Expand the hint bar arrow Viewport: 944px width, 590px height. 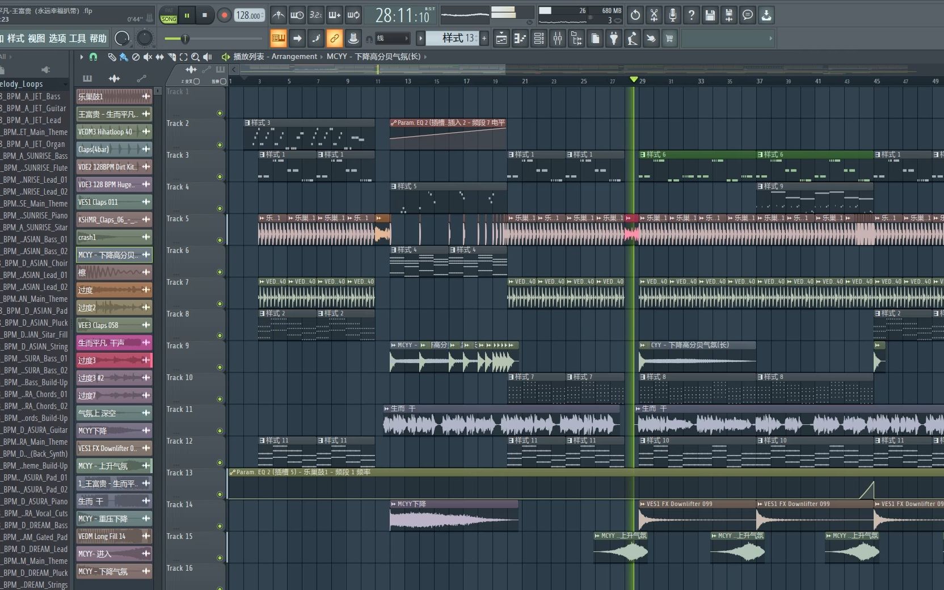pyautogui.click(x=770, y=39)
